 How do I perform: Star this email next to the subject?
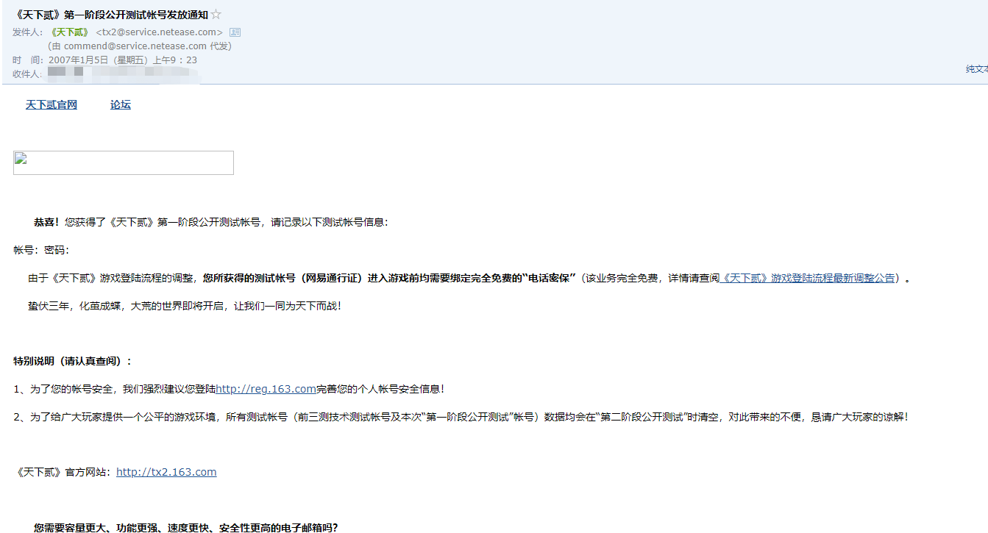point(216,15)
